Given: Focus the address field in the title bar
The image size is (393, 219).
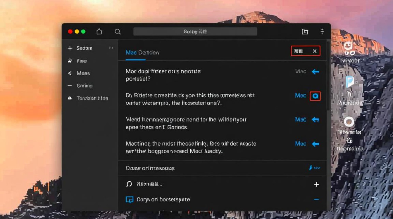Looking at the screenshot, I should [195, 32].
